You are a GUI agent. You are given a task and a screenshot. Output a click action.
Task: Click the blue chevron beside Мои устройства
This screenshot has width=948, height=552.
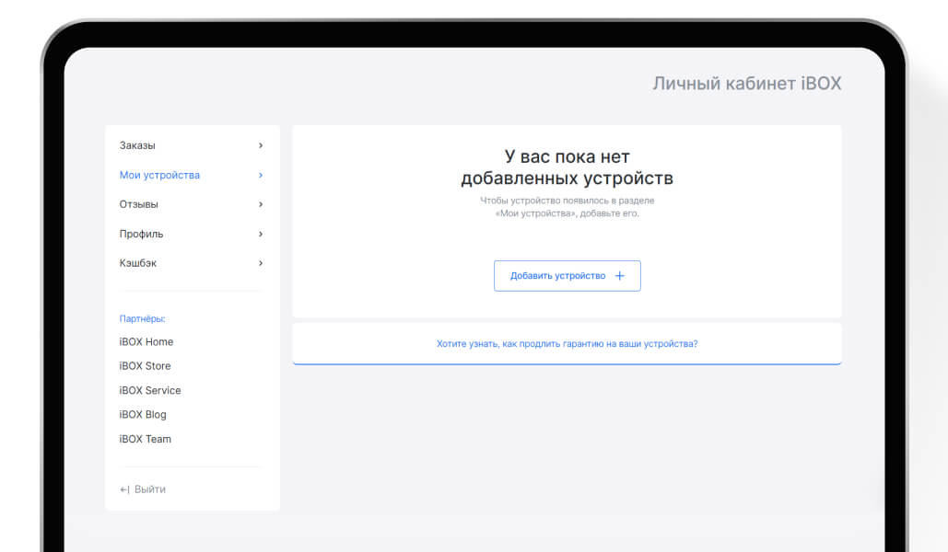click(x=261, y=175)
